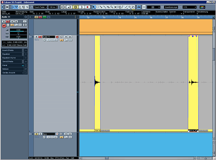This screenshot has width=216, height=160.
Task: Select the Mute X tool
Action: click(x=115, y=7)
